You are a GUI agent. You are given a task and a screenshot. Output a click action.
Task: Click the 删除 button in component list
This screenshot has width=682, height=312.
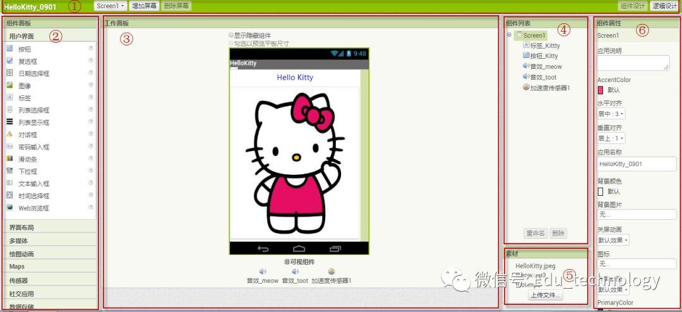coord(558,233)
